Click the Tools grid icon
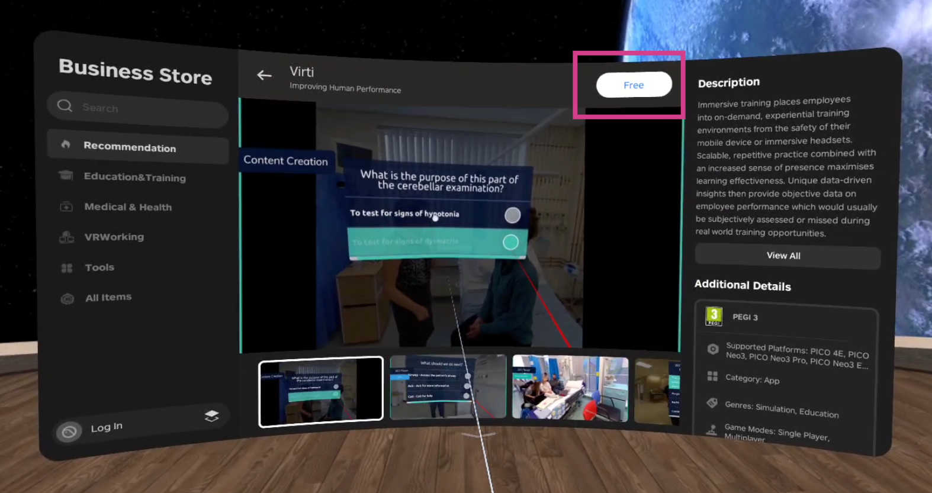 (x=67, y=268)
